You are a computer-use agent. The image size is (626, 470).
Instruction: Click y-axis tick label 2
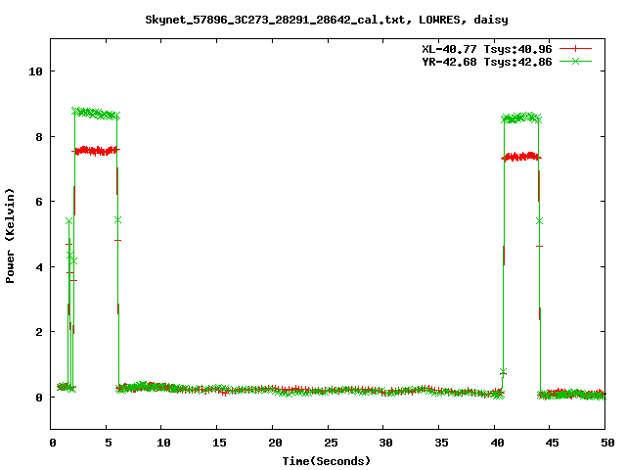coord(39,332)
